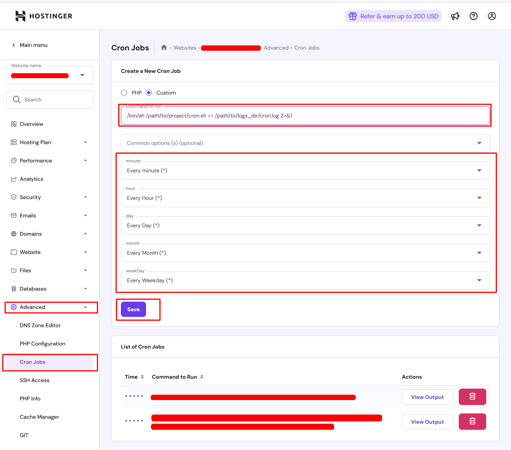
Task: Expand the Common options dropdown
Action: tap(305, 143)
